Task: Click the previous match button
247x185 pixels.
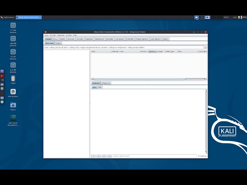Action: (99, 156)
